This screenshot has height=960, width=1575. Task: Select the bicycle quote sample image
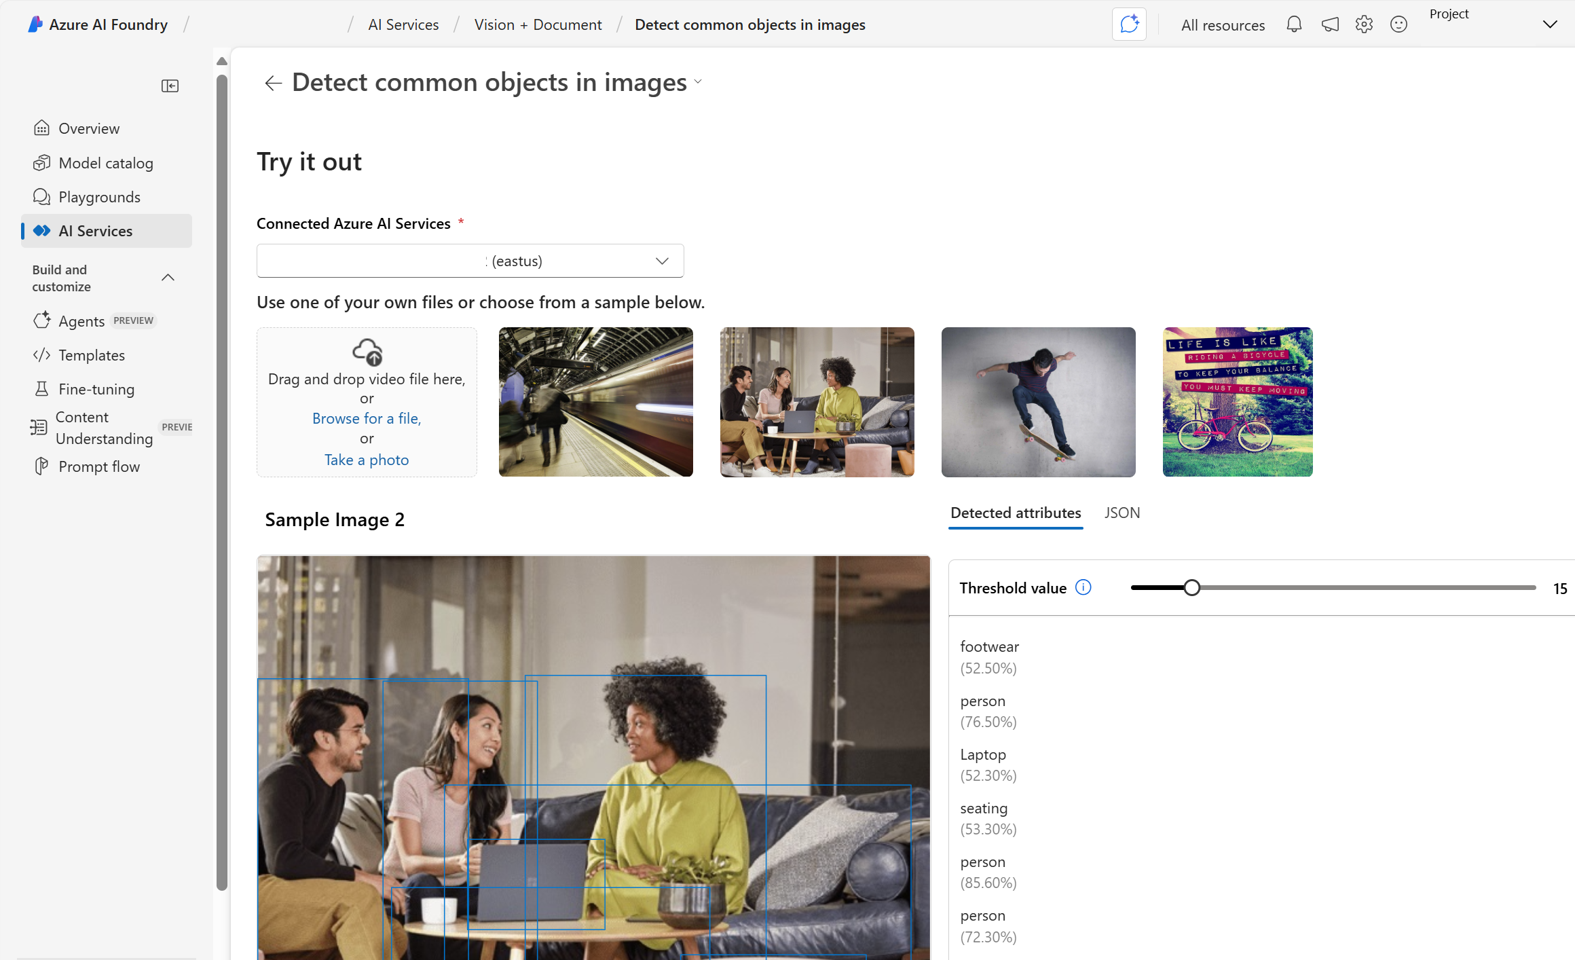pos(1238,402)
